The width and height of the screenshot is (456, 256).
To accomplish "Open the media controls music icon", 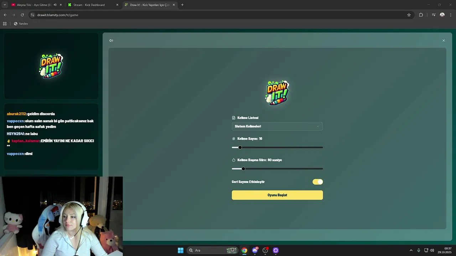I will 434,15.
